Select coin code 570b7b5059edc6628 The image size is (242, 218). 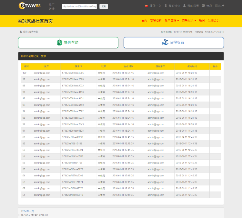(x=73, y=131)
